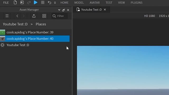This screenshot has height=95, width=169.
Task: Switch to the AVATAR ribbon tab
Action: click(95, 3)
